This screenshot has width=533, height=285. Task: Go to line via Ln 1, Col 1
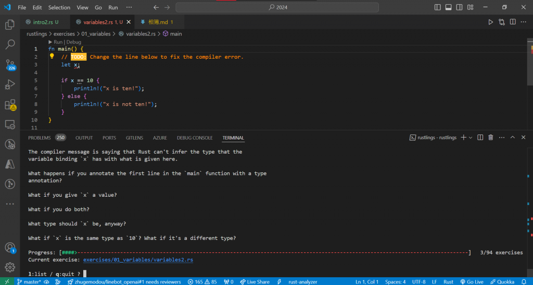coord(367,281)
